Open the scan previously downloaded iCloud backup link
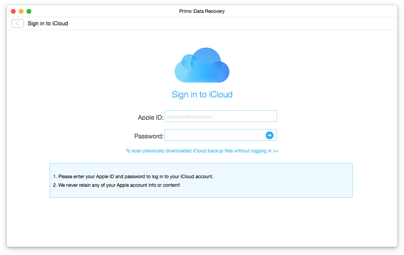The height and width of the screenshot is (255, 404). point(202,151)
